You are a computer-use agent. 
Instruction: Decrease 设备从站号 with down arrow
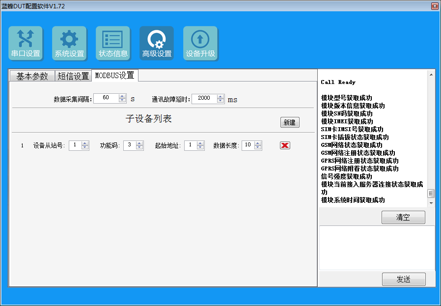click(85, 147)
